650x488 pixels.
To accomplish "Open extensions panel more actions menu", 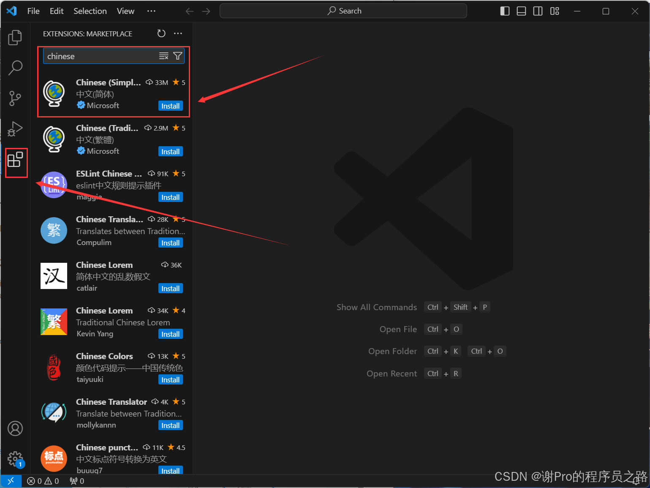I will pos(178,33).
